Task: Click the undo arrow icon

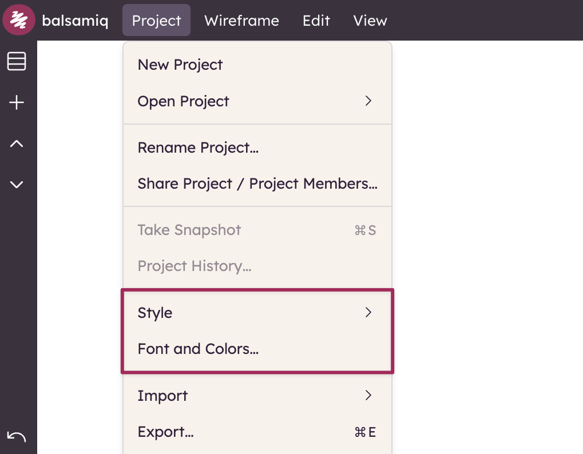Action: (x=17, y=437)
